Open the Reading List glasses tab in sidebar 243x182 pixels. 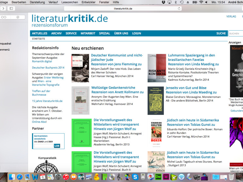[x=4, y=17]
